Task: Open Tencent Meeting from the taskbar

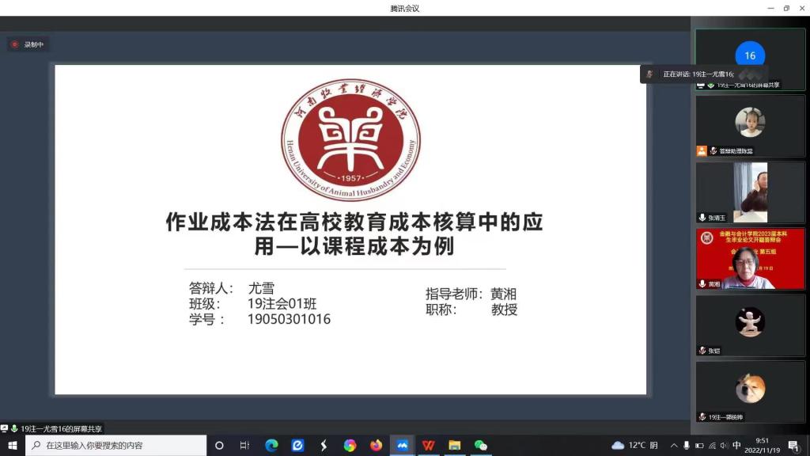Action: tap(402, 446)
